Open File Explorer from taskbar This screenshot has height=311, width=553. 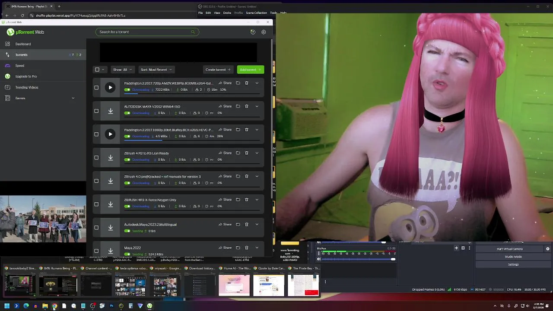[45, 306]
